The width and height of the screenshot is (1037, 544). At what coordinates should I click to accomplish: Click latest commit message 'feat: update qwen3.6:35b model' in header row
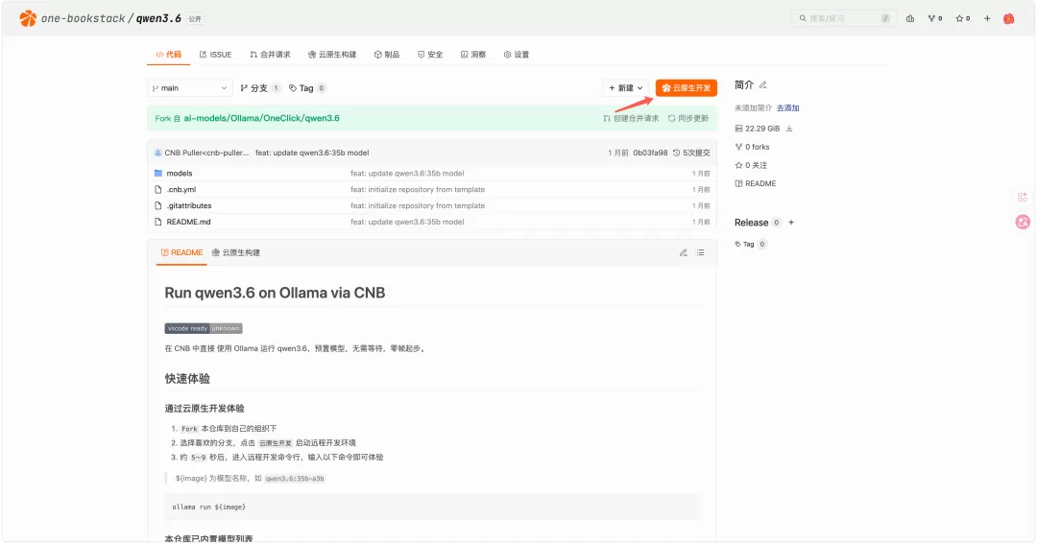[x=312, y=153]
